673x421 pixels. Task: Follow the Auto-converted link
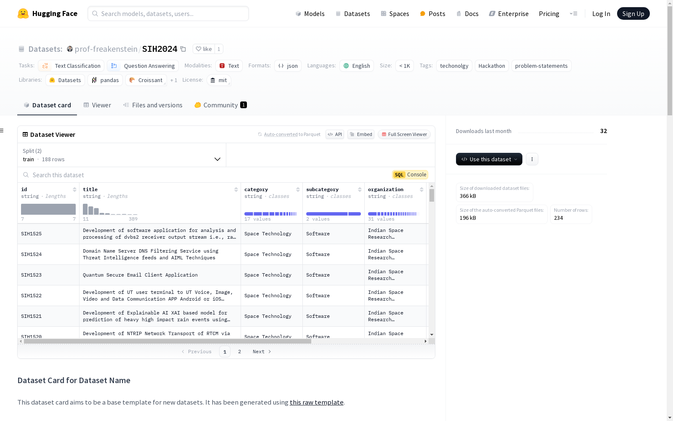pyautogui.click(x=281, y=134)
